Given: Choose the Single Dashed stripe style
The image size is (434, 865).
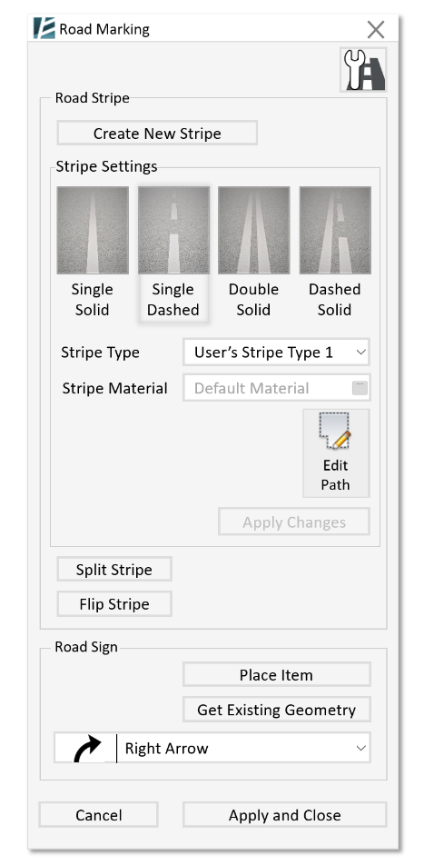Looking at the screenshot, I should pos(173,230).
